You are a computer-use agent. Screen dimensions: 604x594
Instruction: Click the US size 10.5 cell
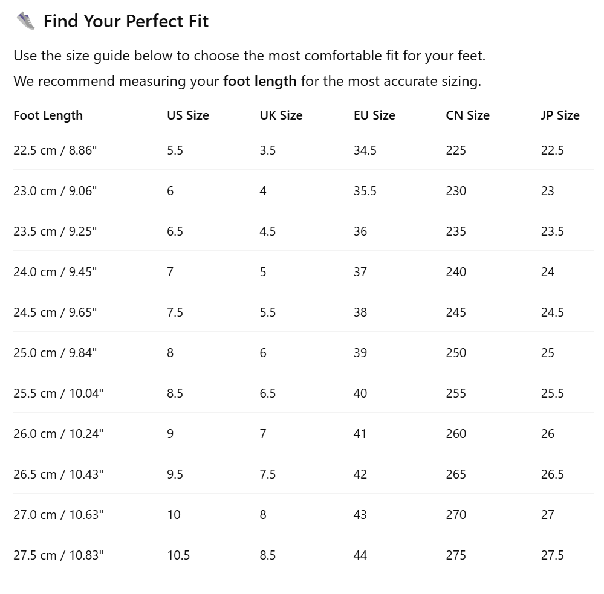click(178, 555)
